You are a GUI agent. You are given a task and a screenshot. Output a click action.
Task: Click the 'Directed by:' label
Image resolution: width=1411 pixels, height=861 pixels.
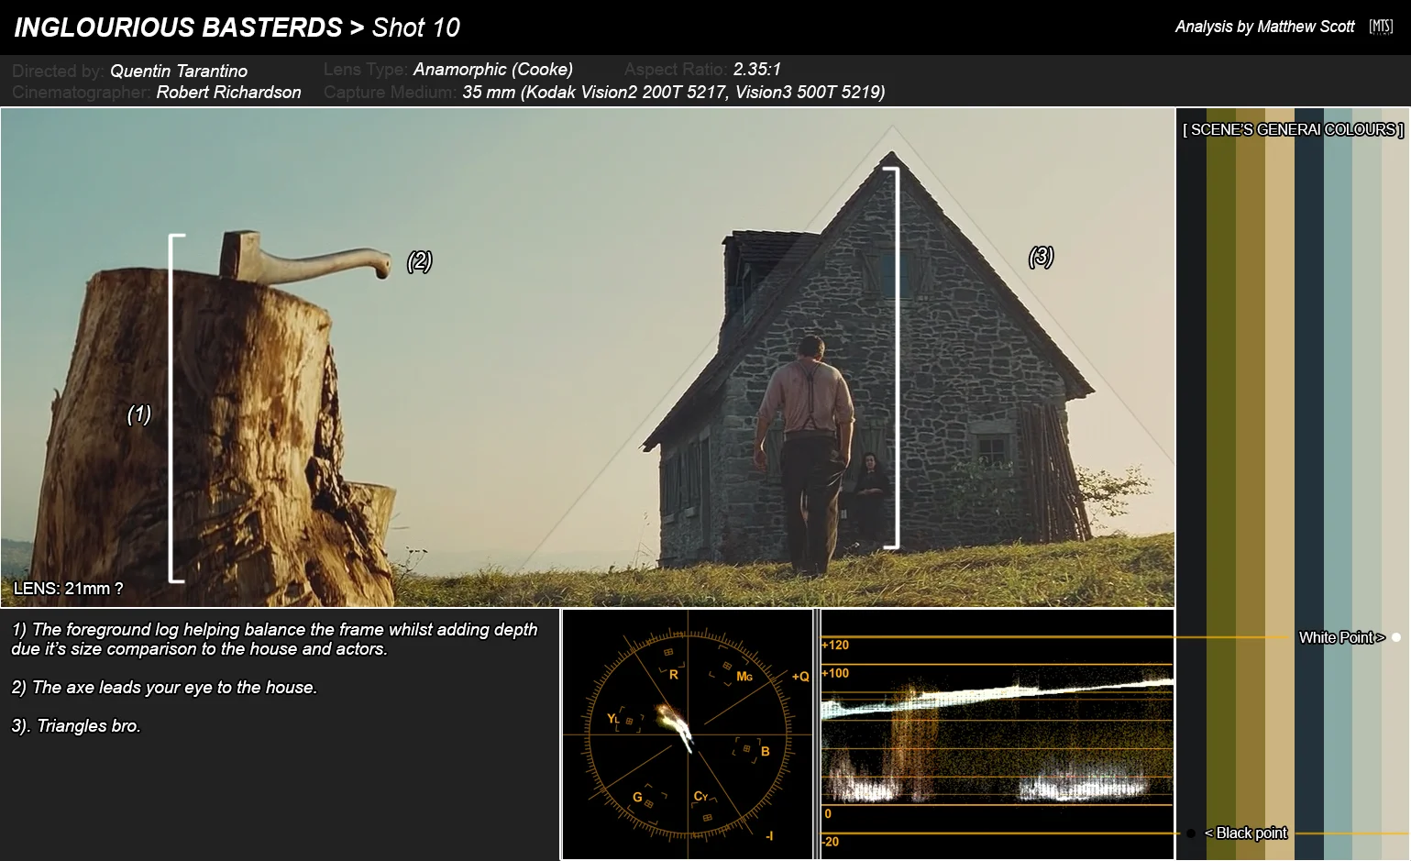click(x=58, y=71)
